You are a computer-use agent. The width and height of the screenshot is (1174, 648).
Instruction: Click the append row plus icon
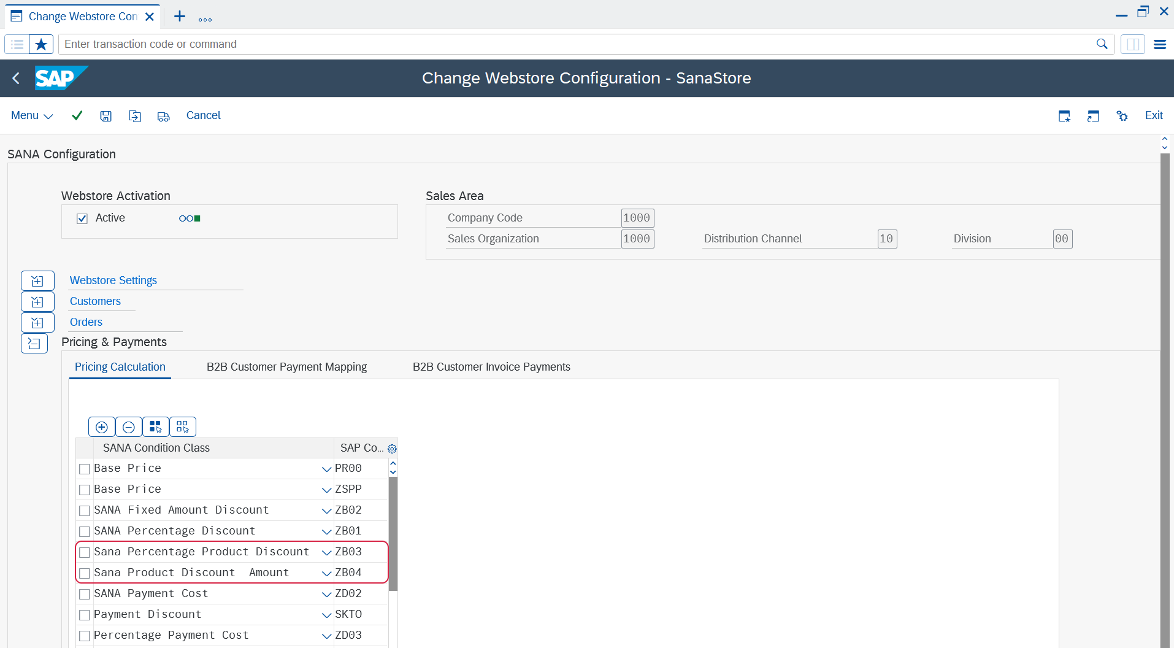[x=102, y=427]
